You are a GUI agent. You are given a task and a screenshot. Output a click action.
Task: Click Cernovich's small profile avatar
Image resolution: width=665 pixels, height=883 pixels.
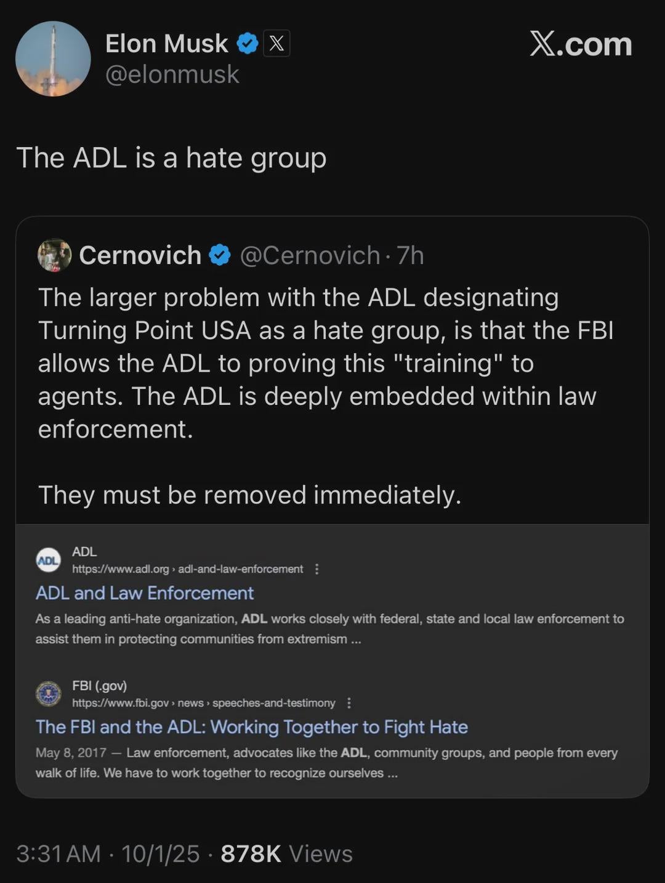click(54, 255)
